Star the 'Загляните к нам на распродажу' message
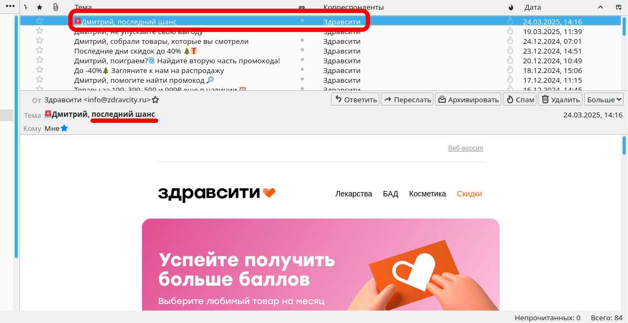The width and height of the screenshot is (628, 323). (39, 70)
